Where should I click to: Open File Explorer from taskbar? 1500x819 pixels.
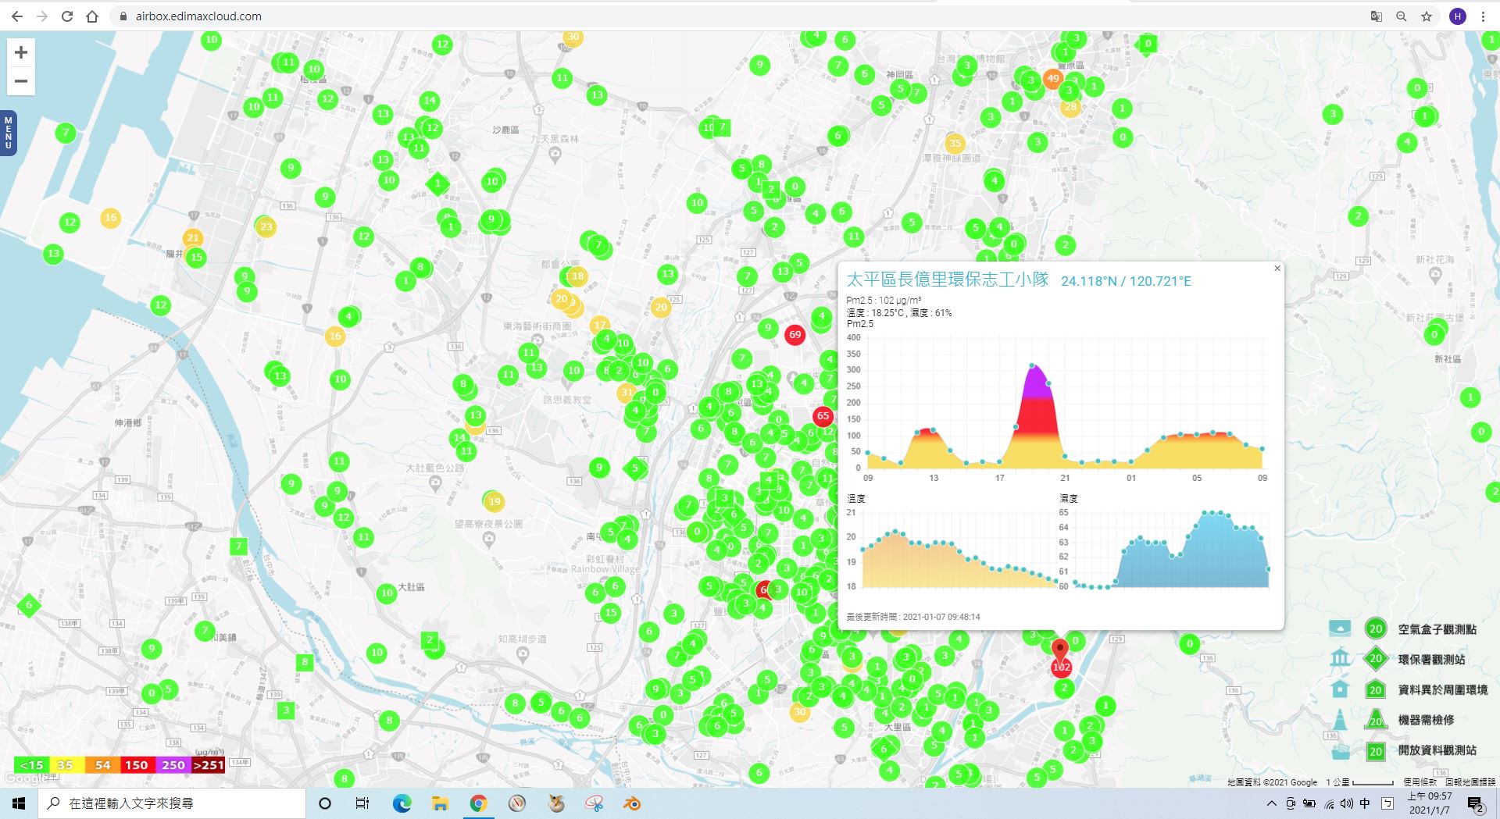(440, 803)
